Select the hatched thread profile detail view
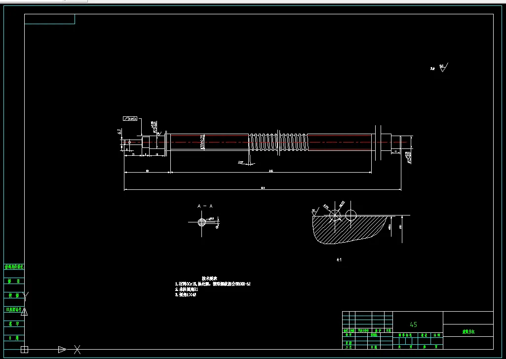This screenshot has width=506, height=359. click(350, 229)
